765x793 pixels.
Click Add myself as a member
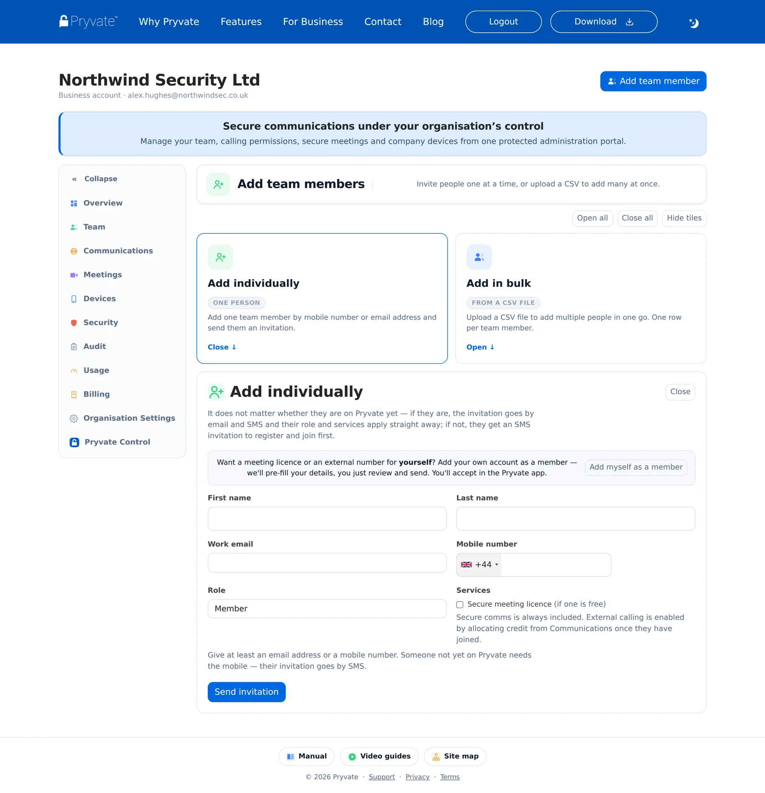tap(636, 467)
